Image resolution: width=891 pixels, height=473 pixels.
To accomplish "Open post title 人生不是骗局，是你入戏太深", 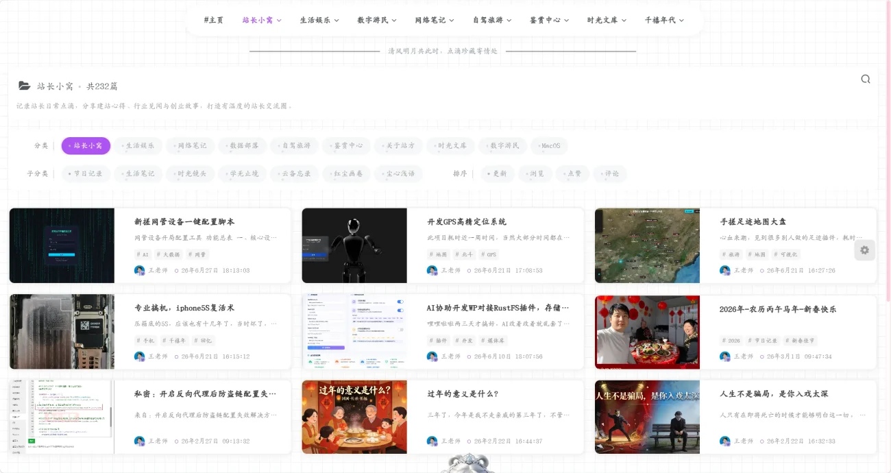I will [774, 394].
